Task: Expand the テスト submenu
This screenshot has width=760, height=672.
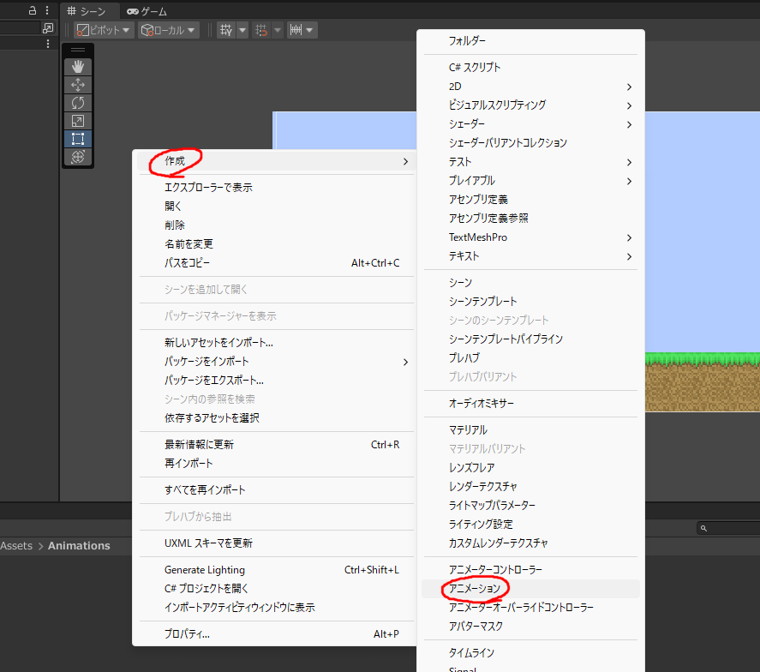Action: coord(530,162)
